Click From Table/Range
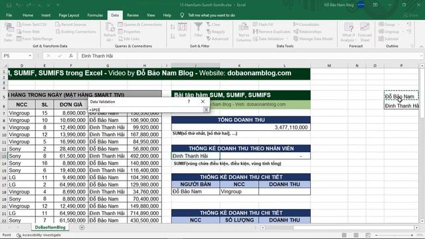The width and height of the screenshot is (425, 239). click(35, 39)
